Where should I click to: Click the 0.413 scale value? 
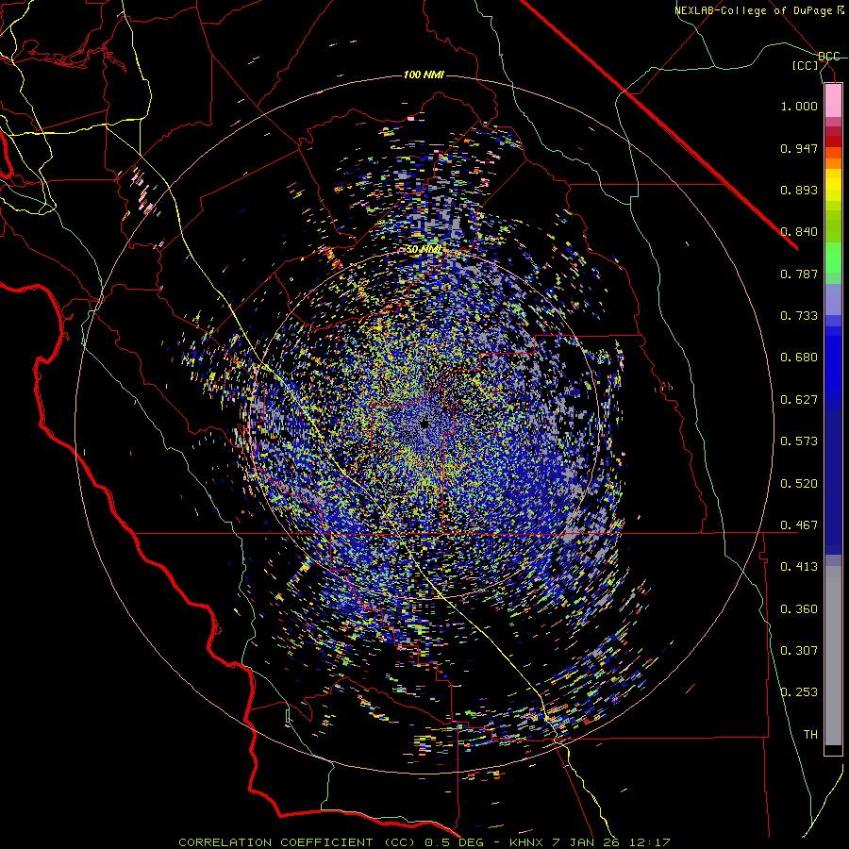[799, 567]
